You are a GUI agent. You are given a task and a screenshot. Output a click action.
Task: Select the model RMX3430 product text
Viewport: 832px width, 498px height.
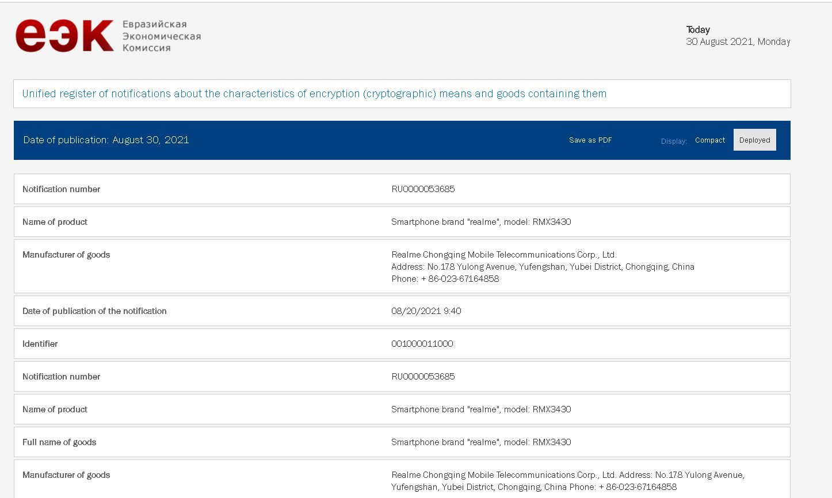point(480,221)
